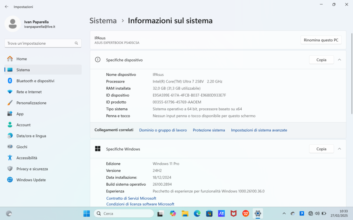Open Windows Update section
Image resolution: width=353 pixels, height=220 pixels.
(31, 180)
